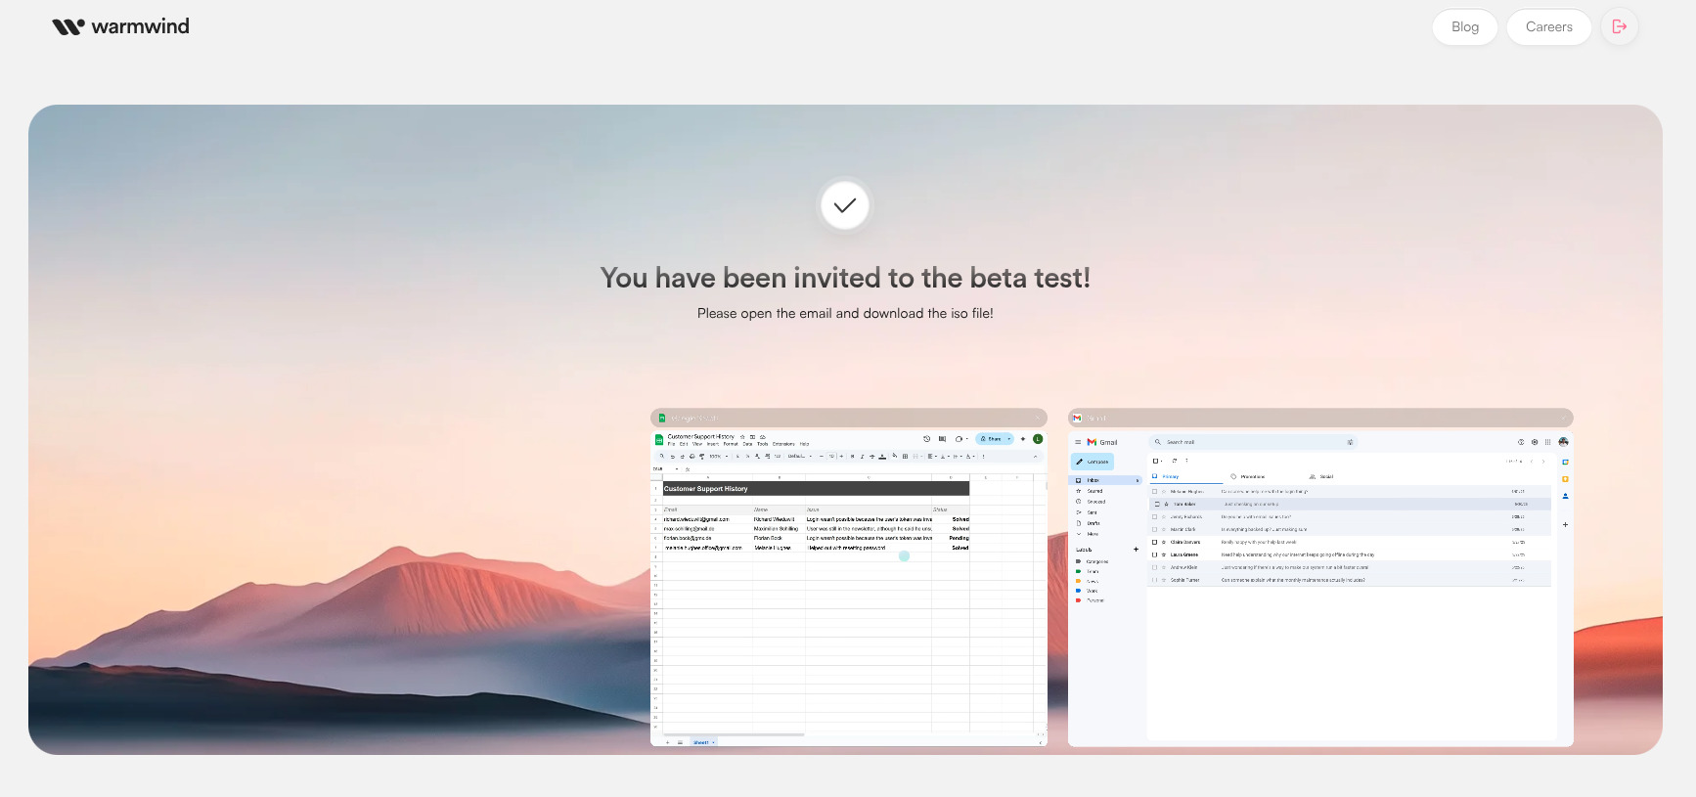The width and height of the screenshot is (1696, 797).
Task: Select the Sheet1 tab
Action: (702, 742)
